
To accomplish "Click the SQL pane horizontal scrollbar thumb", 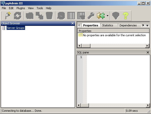I will tap(85, 105).
